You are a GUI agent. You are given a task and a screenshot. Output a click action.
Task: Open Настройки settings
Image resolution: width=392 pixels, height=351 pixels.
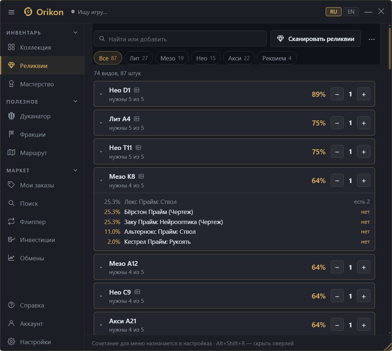[43, 342]
